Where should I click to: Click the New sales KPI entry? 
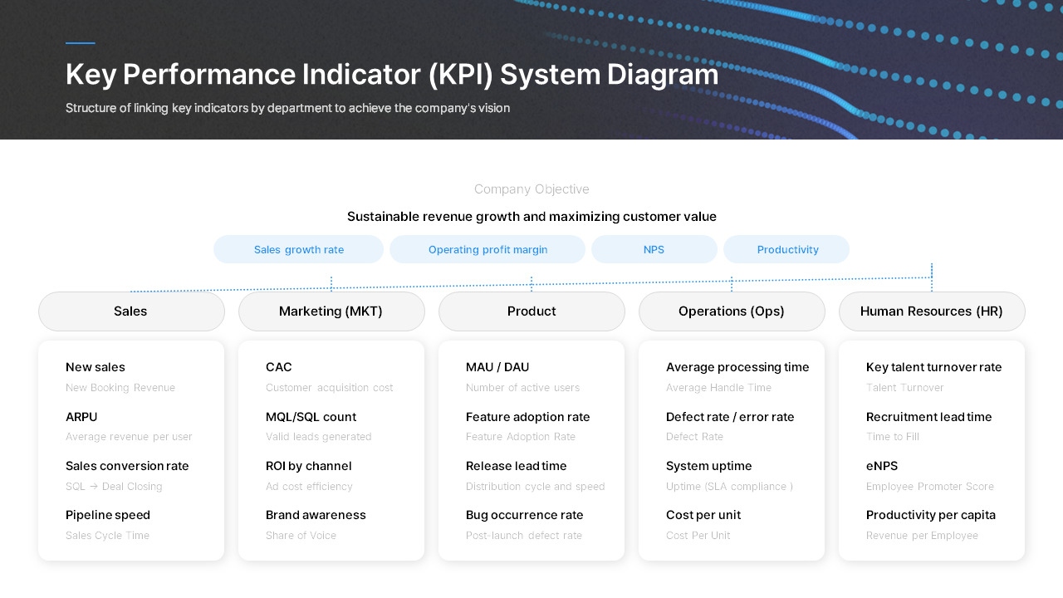point(95,367)
